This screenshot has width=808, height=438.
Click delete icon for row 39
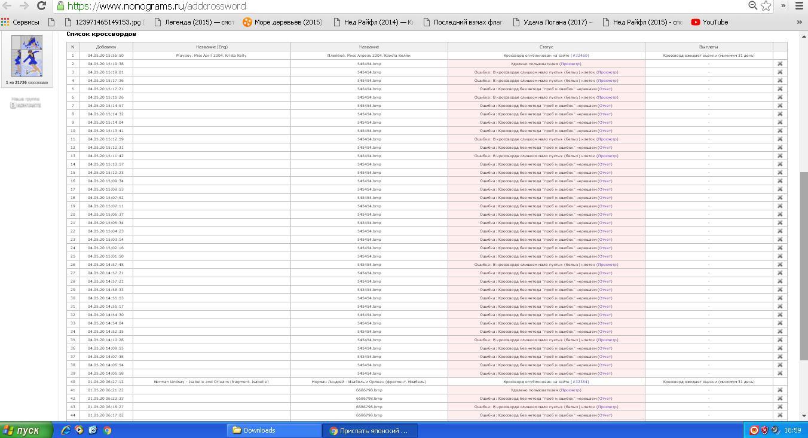point(779,373)
